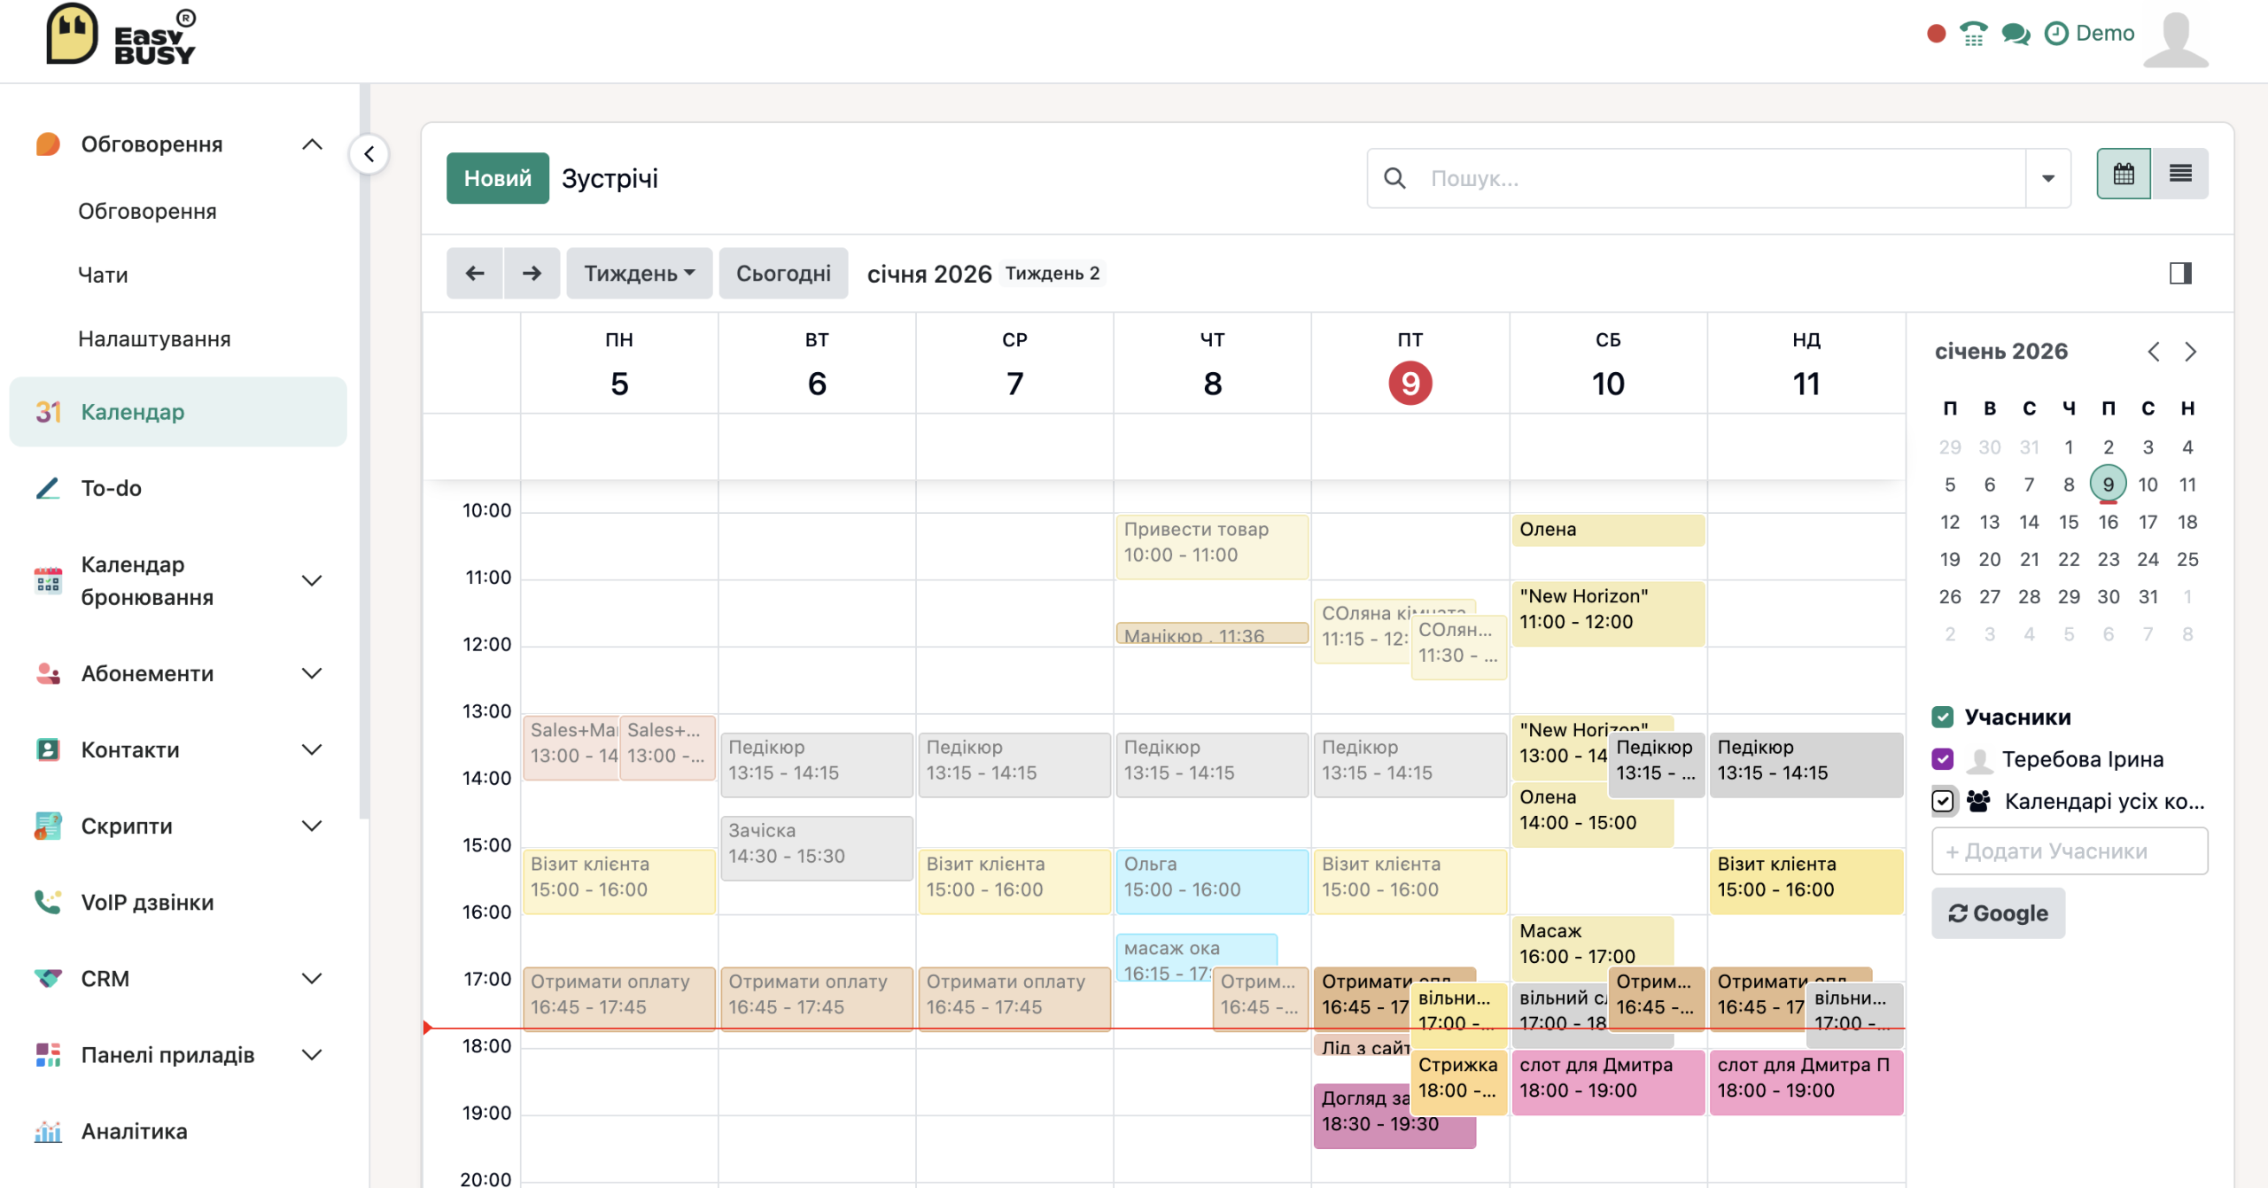Click the Скрипти document icon
This screenshot has height=1188, width=2268.
click(48, 826)
